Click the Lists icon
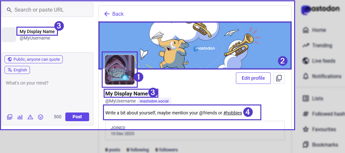The width and height of the screenshot is (345, 153). (x=305, y=98)
